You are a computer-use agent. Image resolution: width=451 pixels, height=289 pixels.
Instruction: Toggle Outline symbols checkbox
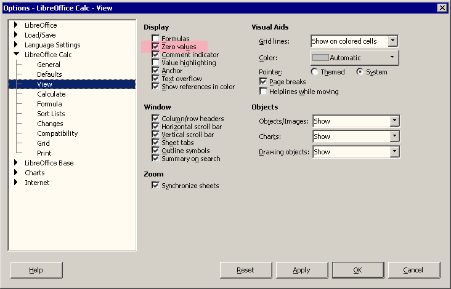[156, 151]
